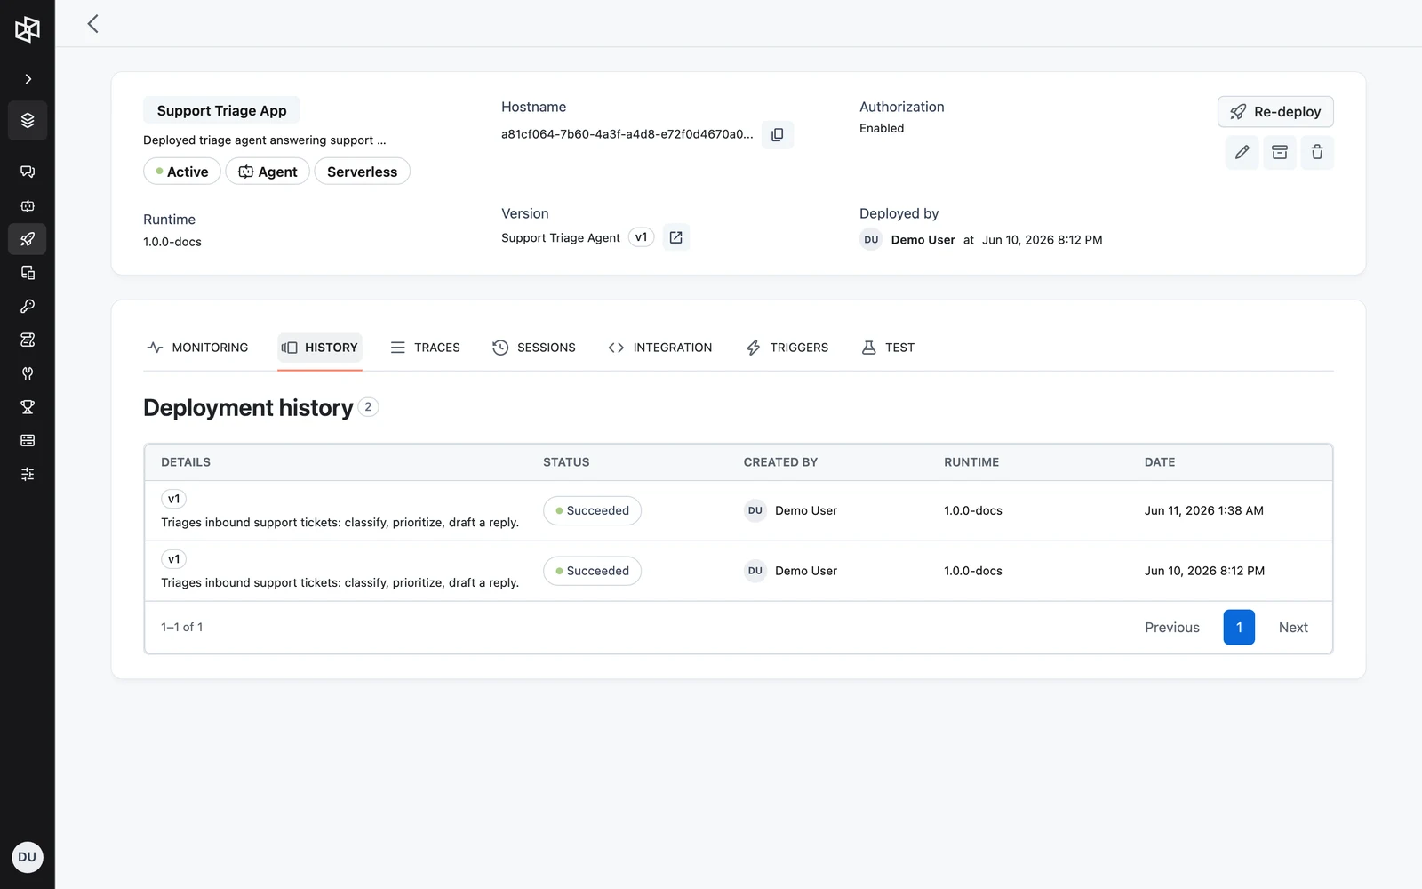
Task: Click the Active status badge
Action: pos(182,172)
